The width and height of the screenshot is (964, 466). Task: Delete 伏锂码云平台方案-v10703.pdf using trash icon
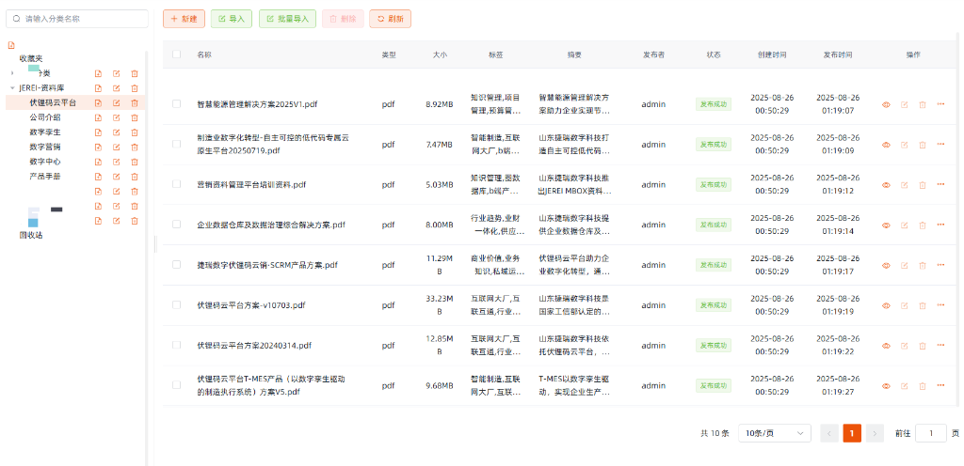[x=923, y=305]
